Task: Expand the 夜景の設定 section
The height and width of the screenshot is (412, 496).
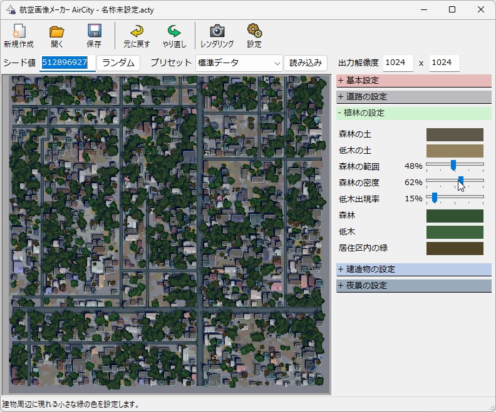Action: [413, 286]
